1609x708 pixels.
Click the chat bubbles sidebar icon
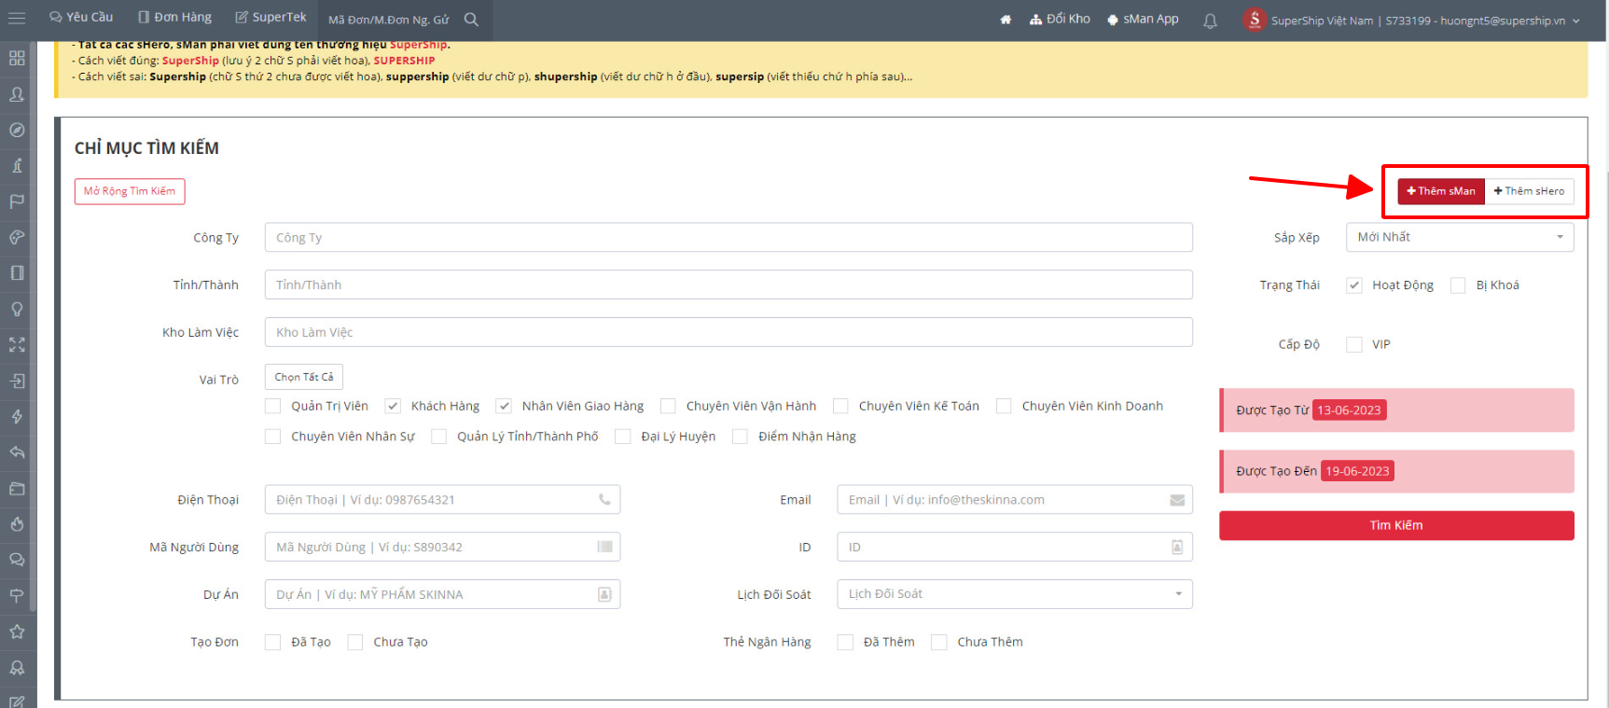[17, 560]
